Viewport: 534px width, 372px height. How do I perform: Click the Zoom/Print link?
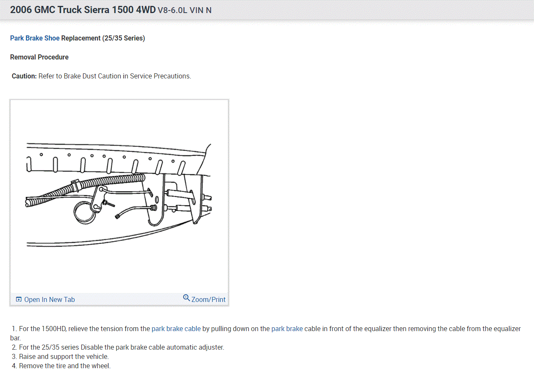[209, 299]
